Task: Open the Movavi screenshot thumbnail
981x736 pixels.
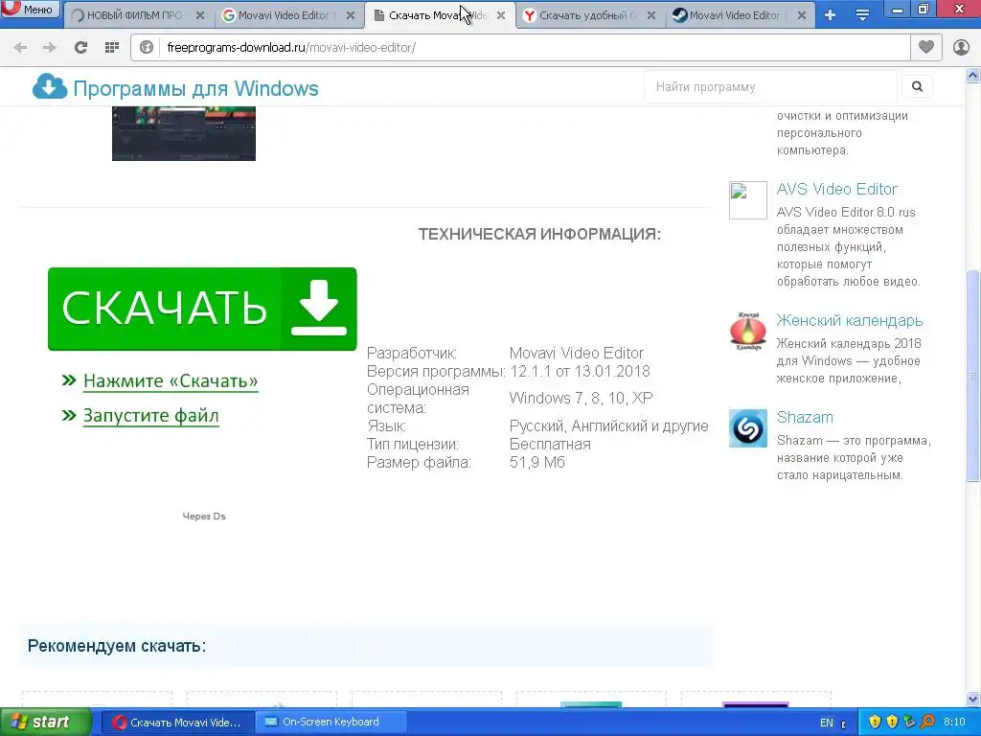Action: point(184,133)
